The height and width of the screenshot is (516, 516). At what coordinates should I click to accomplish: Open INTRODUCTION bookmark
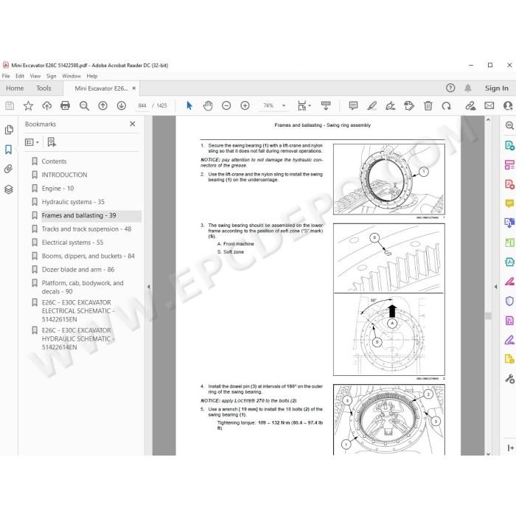(x=65, y=175)
